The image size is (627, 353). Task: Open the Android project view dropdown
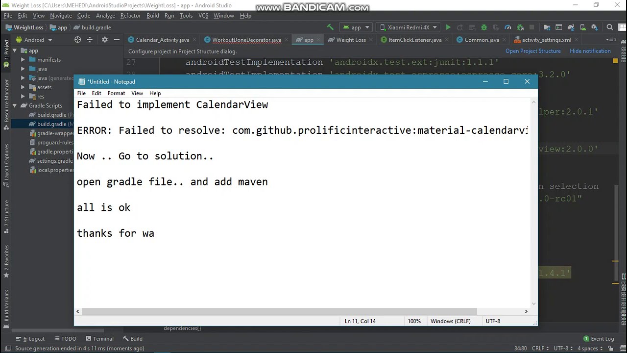(x=34, y=40)
